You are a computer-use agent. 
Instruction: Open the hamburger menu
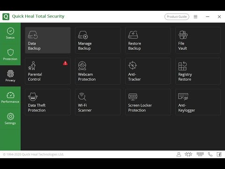[x=195, y=16]
